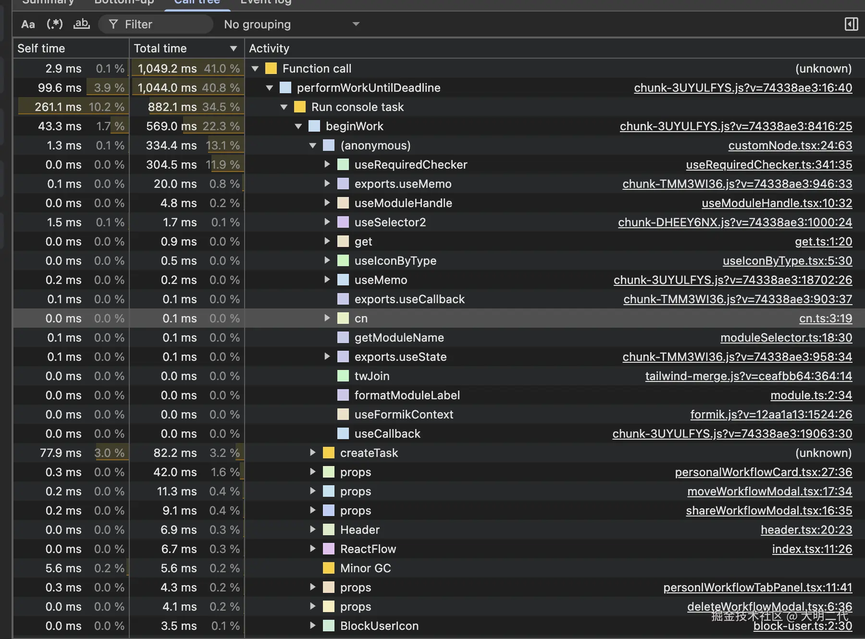Expand the useRequiredChecker tree entry
The image size is (865, 639).
pos(327,164)
